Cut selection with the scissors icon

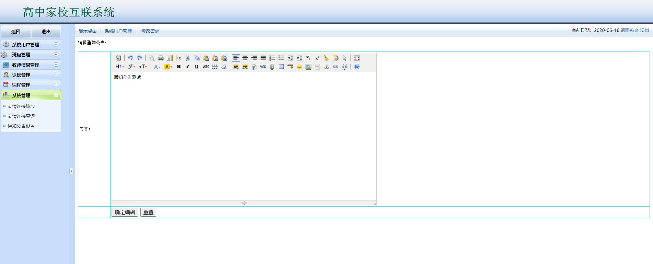(187, 58)
